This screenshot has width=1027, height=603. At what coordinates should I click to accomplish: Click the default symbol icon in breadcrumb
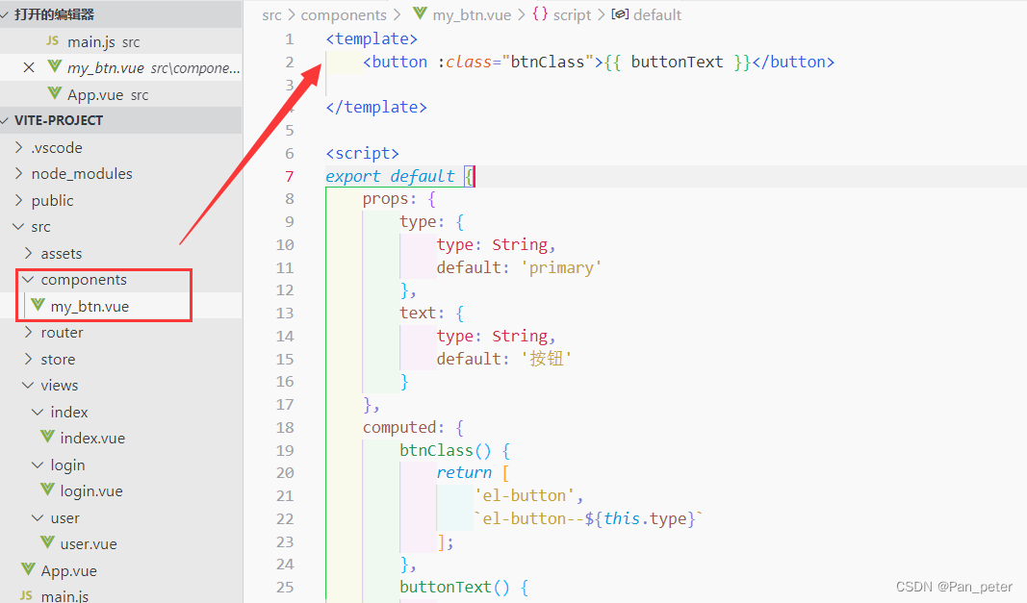coord(620,13)
